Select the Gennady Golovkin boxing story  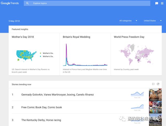[x=58, y=95]
